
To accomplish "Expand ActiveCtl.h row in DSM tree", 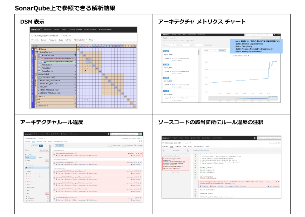I will tap(39, 68).
